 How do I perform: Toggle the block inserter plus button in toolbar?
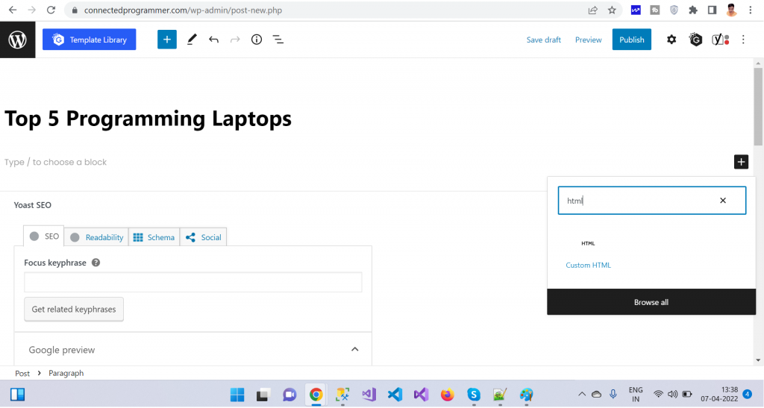[166, 40]
